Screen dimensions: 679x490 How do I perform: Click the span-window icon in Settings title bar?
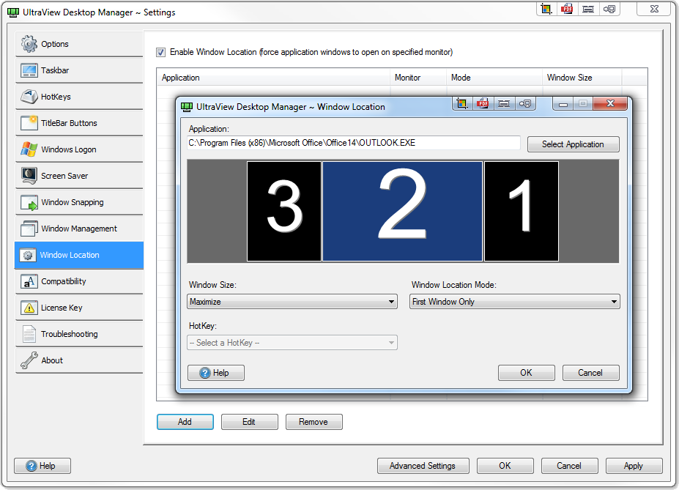pos(588,9)
